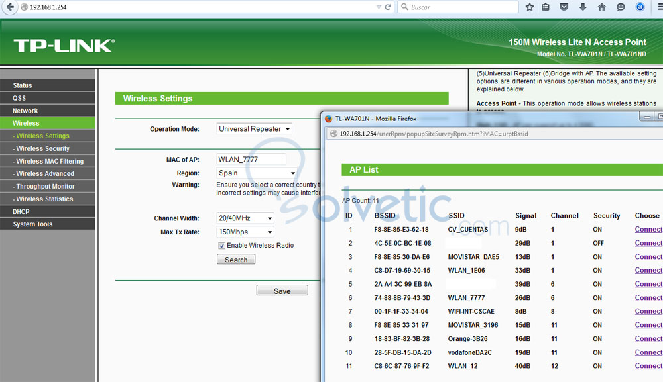Click the globe icon in main address bar
The height and width of the screenshot is (382, 663).
coord(24,7)
